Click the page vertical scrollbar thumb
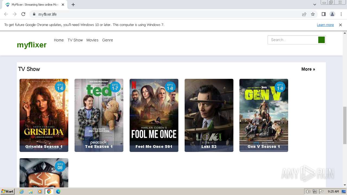The image size is (347, 195). click(x=345, y=125)
